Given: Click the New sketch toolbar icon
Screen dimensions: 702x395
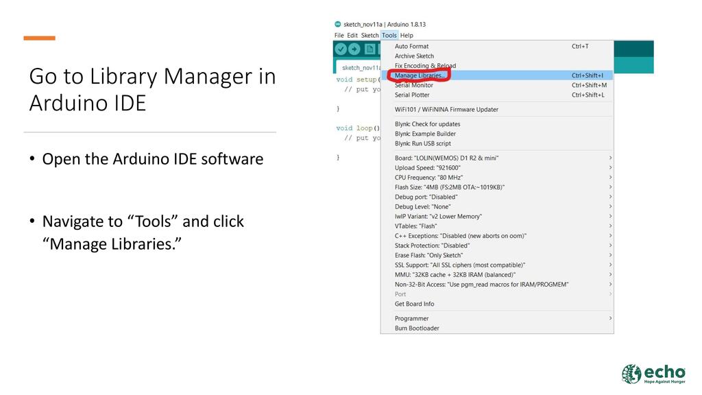Looking at the screenshot, I should [x=370, y=49].
